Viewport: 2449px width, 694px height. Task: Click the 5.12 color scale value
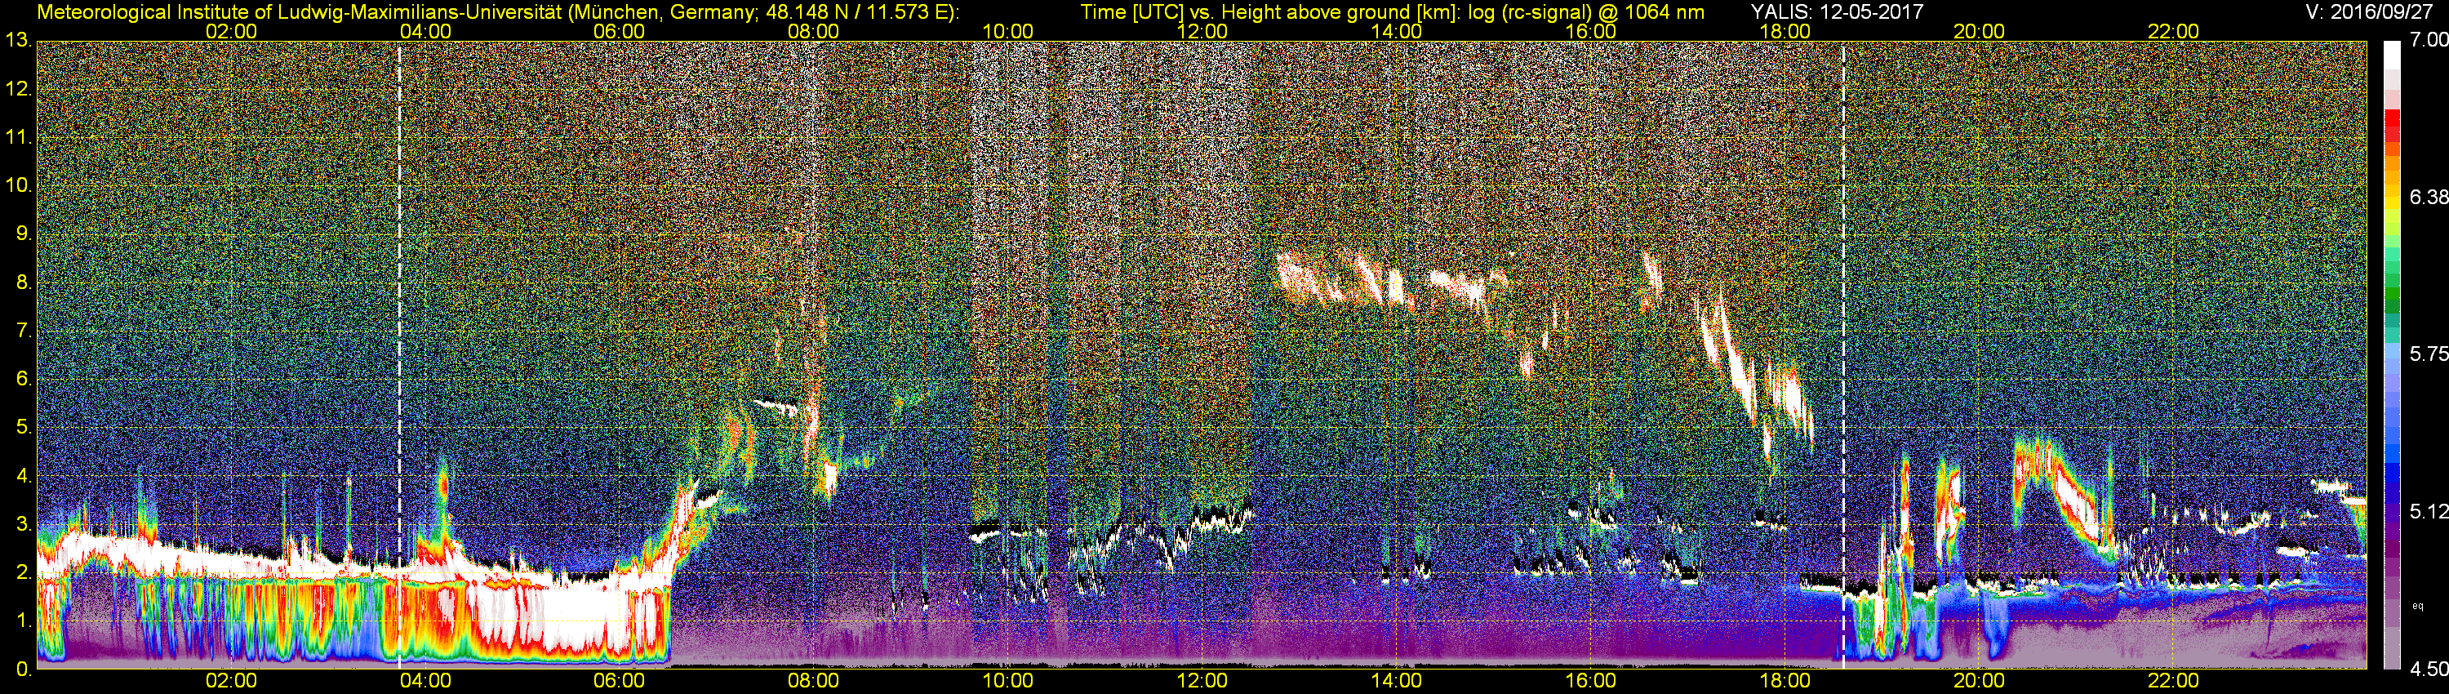coord(2428,511)
